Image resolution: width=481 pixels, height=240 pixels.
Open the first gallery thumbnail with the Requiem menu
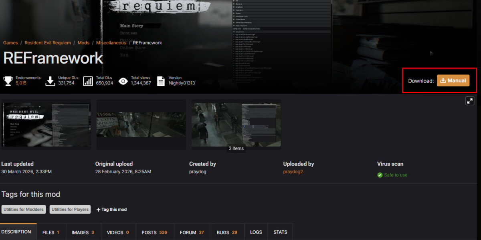click(x=46, y=124)
